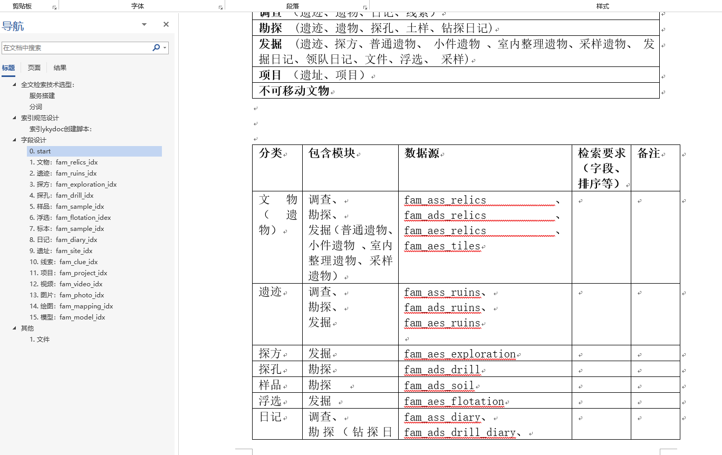Jump to 13. 图片: fam_photo_idx
The height and width of the screenshot is (455, 722).
coord(67,295)
